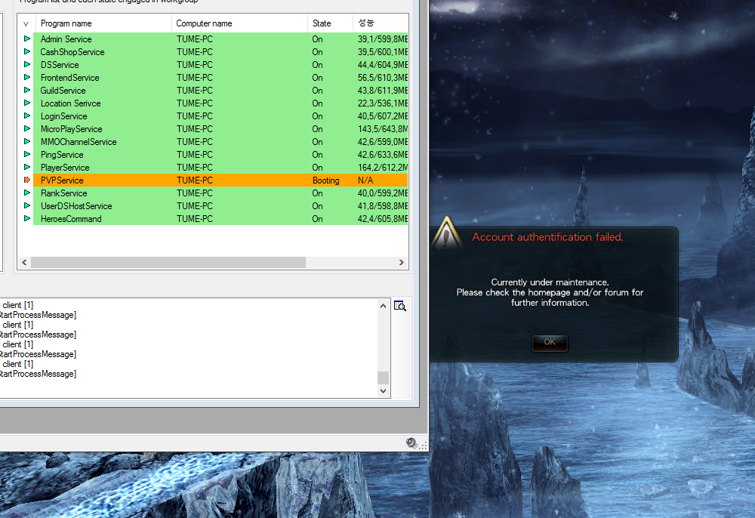
Task: Click the play icon beside RankService
Action: (27, 193)
